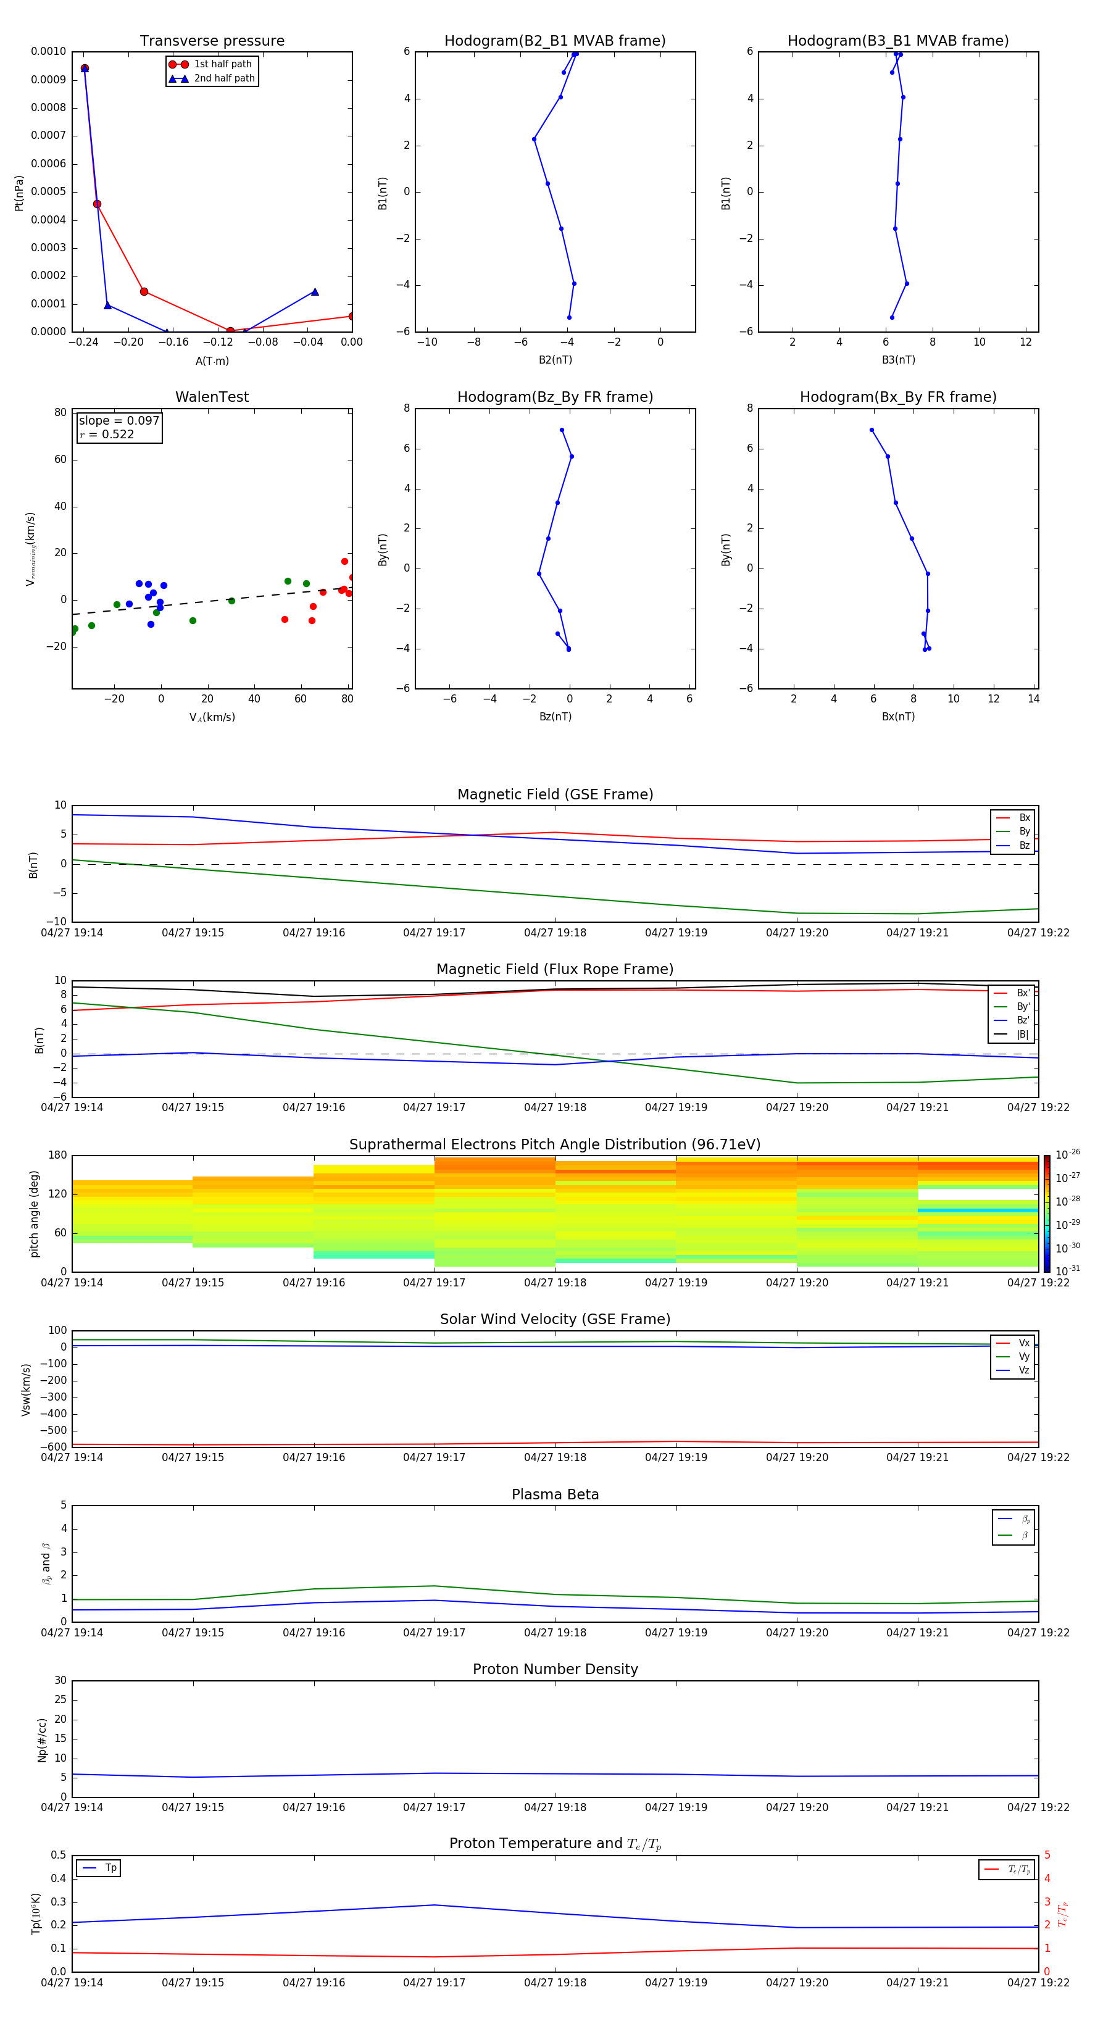Click the 'Bx' entry in GSE legend
Viewport: 1111px width, 2037px height.
tap(1013, 818)
